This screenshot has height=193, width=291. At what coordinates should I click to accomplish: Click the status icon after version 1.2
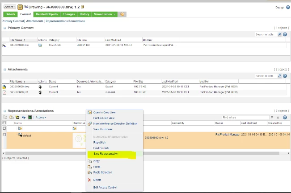(83, 7)
